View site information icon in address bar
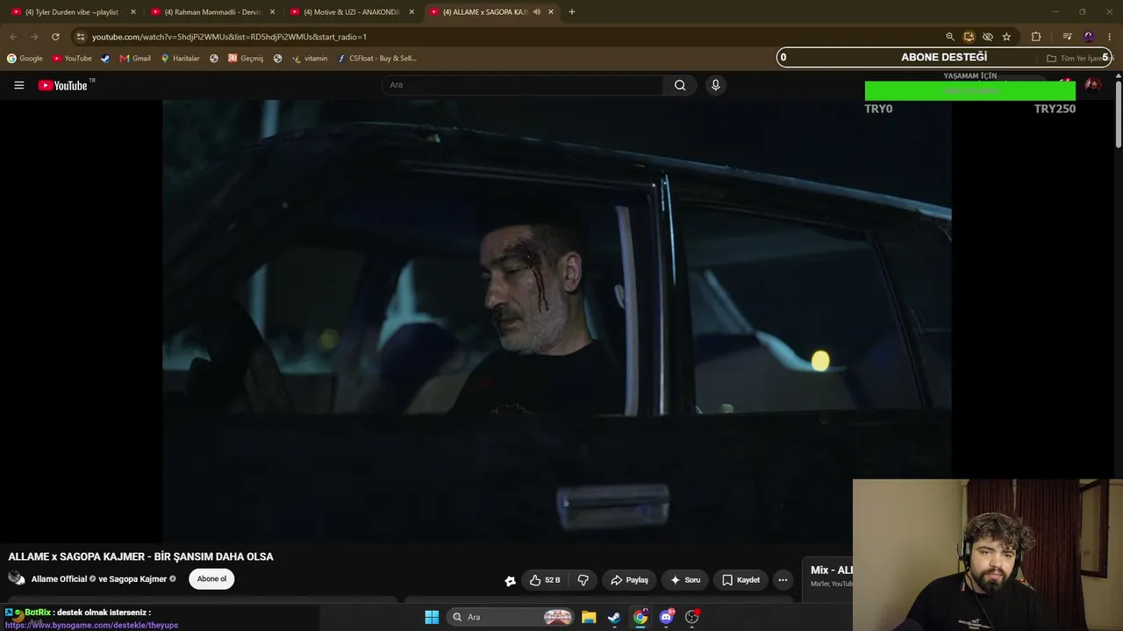The image size is (1123, 631). (x=80, y=37)
